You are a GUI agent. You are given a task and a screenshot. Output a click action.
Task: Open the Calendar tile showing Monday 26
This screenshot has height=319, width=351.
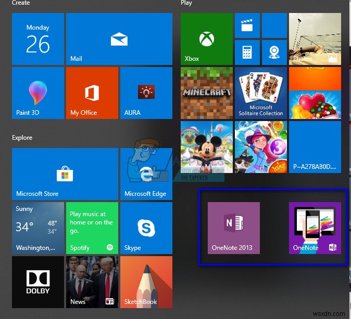(38, 39)
